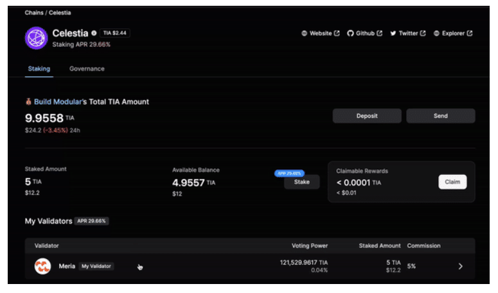The image size is (498, 293).
Task: Click the Send button
Action: click(x=441, y=116)
